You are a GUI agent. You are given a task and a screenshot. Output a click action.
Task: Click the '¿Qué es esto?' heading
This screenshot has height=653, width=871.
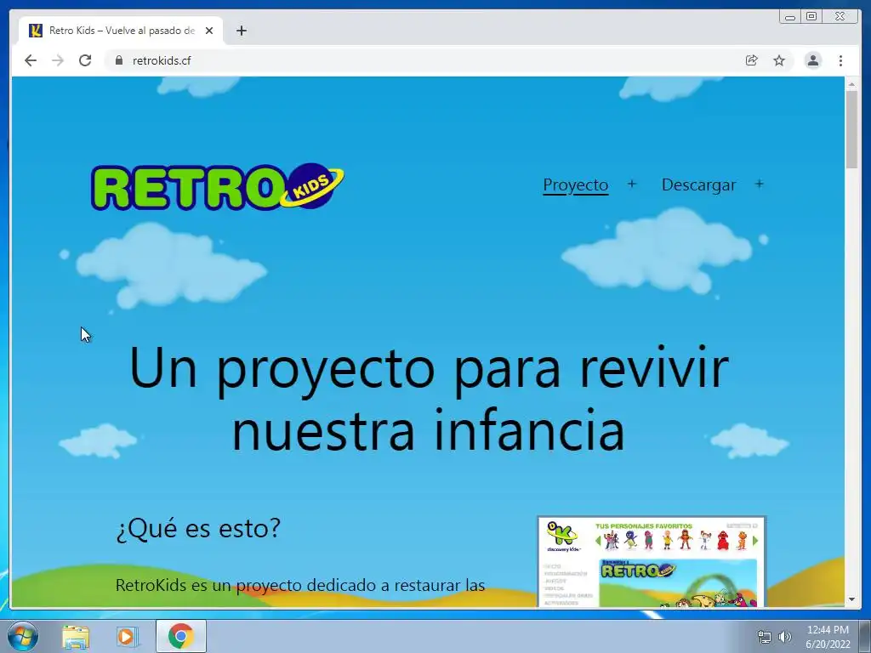point(198,528)
